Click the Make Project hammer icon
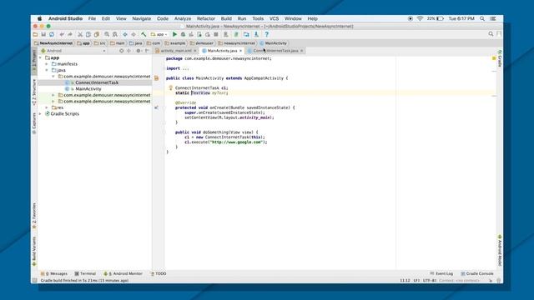The image size is (534, 300). (144, 34)
